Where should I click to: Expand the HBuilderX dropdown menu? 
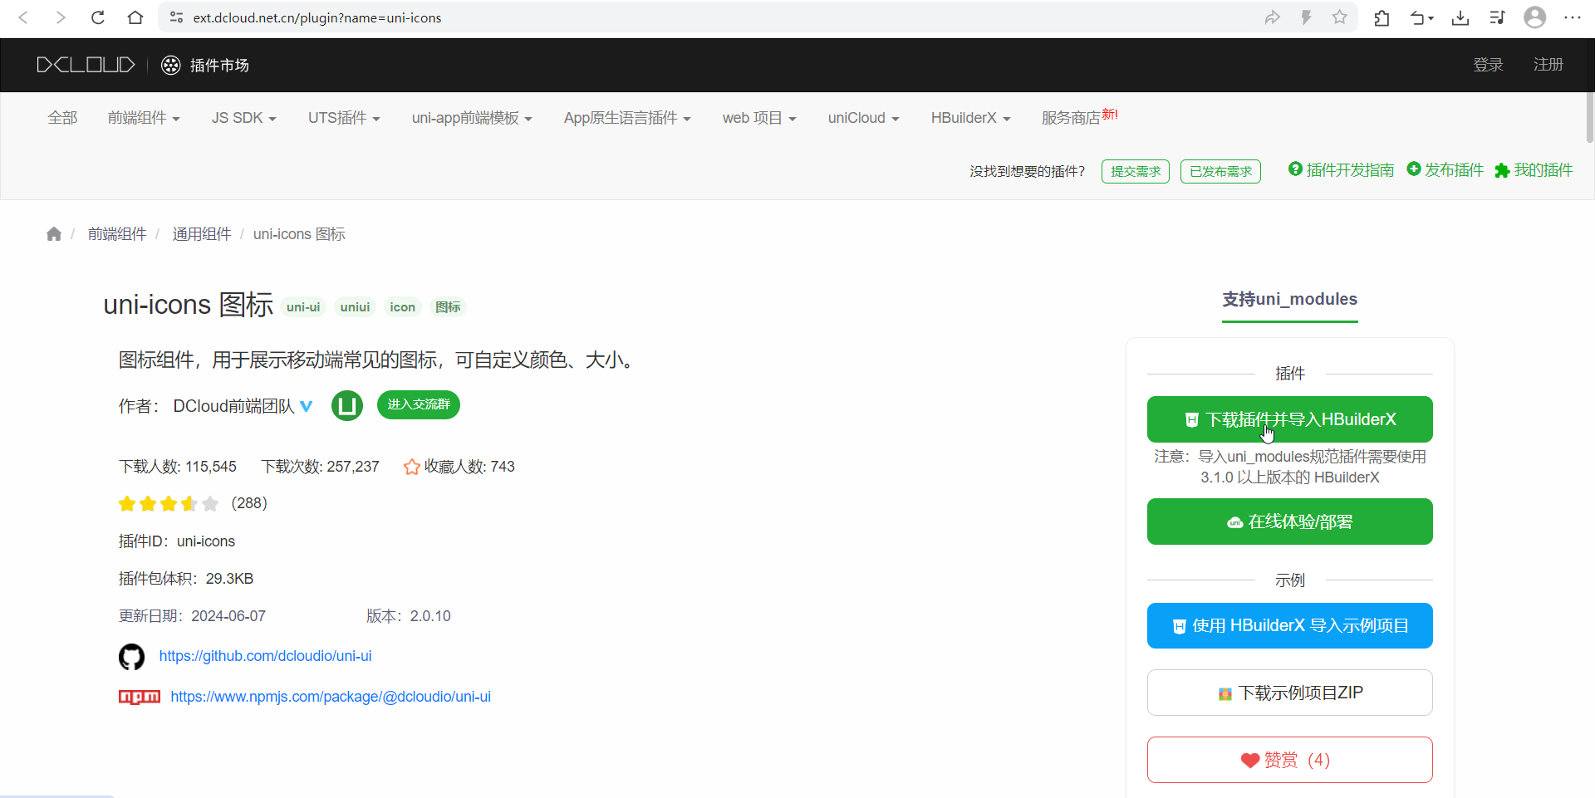970,118
